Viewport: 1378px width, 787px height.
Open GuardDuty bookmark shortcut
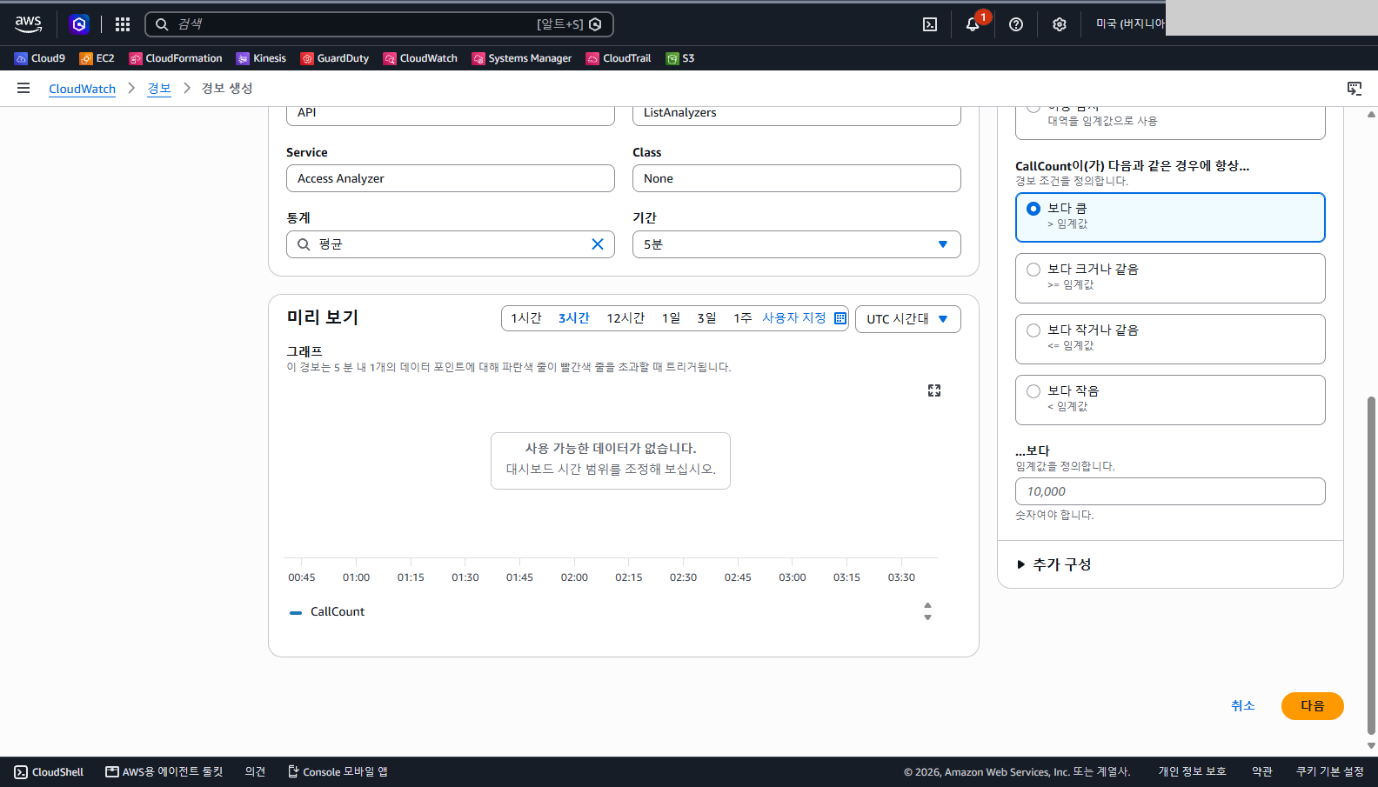click(335, 58)
